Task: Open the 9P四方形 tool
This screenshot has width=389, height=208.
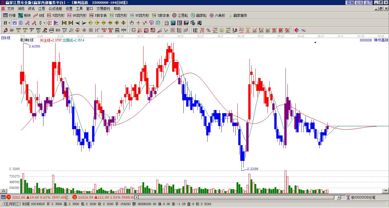Action: (x=77, y=15)
